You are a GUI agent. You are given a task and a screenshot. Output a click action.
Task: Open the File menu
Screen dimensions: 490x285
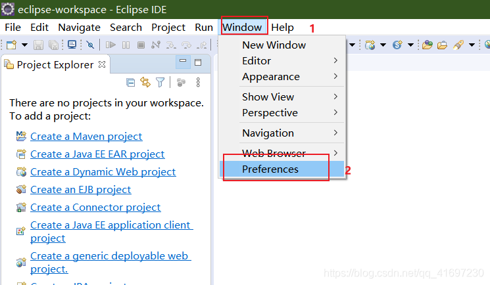(12, 28)
